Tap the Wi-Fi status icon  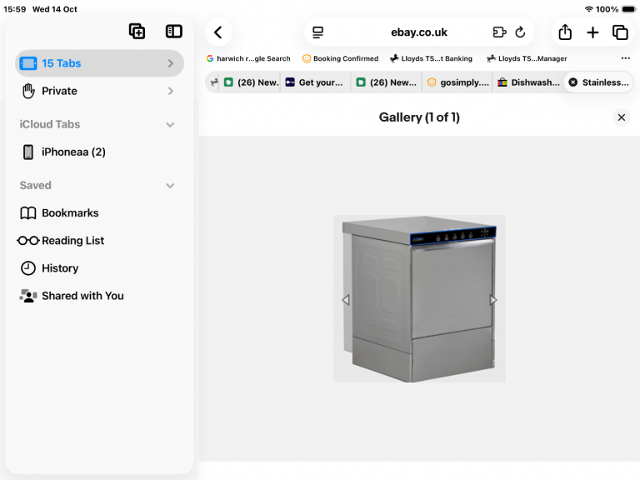pyautogui.click(x=588, y=9)
